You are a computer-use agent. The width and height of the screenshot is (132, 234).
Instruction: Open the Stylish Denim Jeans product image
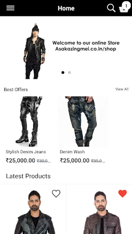(29, 121)
